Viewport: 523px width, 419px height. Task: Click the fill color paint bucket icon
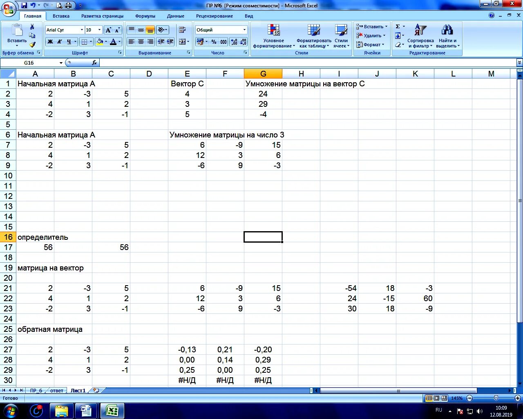click(100, 42)
